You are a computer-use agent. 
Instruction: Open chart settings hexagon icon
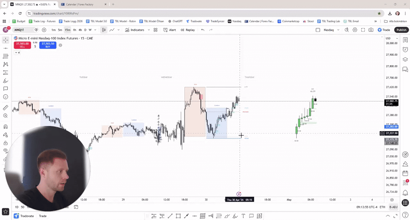[x=355, y=30]
